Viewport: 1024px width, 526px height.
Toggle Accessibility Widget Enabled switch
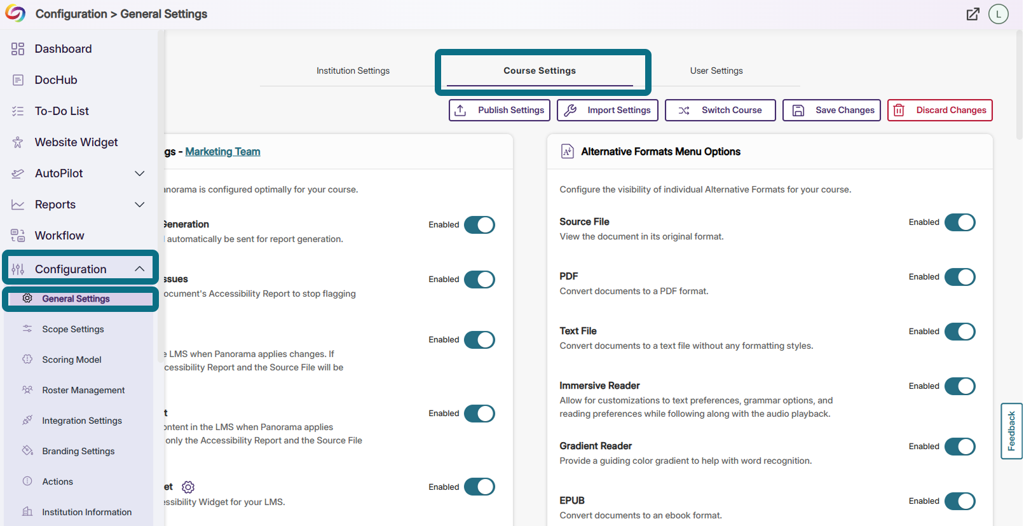coord(479,487)
